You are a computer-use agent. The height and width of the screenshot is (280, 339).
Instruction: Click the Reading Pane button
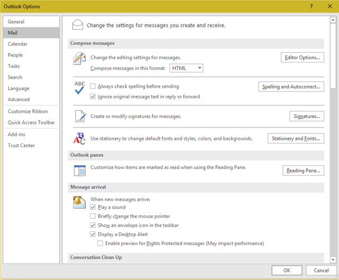303,170
